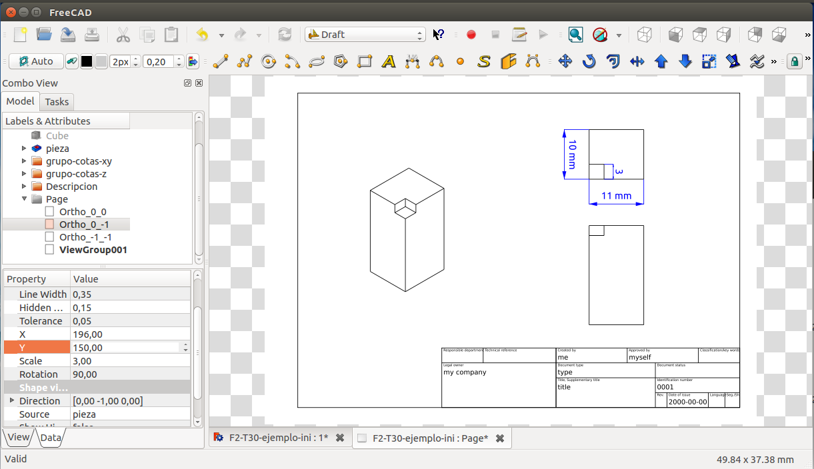Screen dimensions: 814x469
Task: Open the Draft workbench dropdown
Action: [365, 35]
